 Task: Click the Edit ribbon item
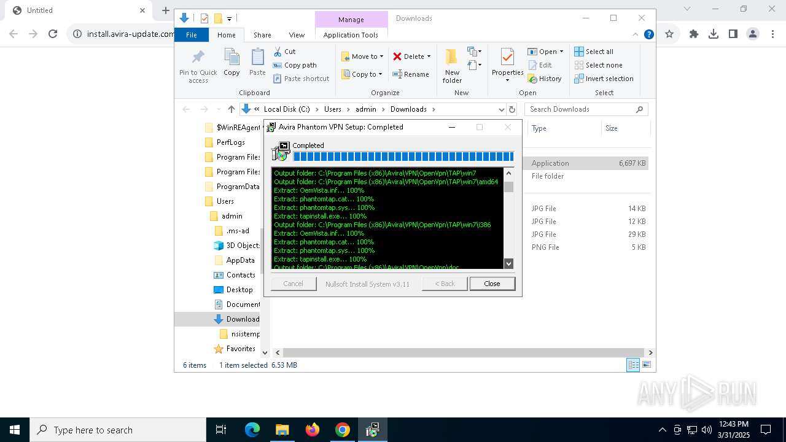click(x=540, y=65)
